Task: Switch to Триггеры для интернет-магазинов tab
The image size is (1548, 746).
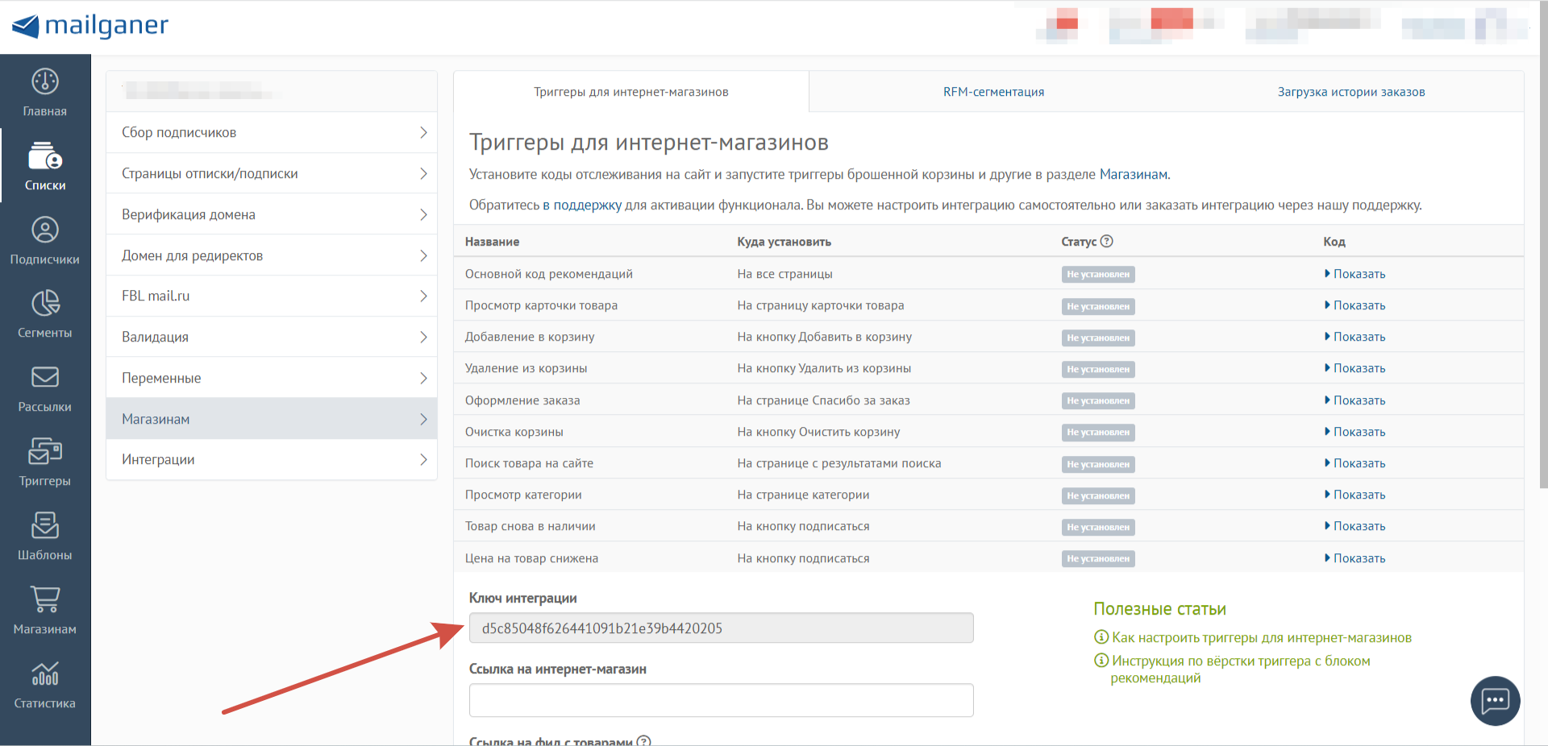Action: [631, 92]
